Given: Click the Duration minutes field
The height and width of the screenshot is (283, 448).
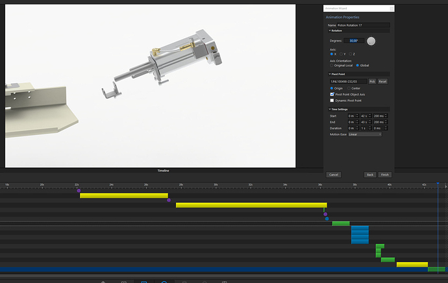Looking at the screenshot, I should (x=353, y=129).
